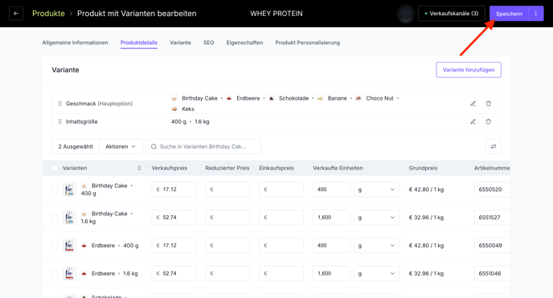Check the Birthday Cake 400 g variant checkbox
Image resolution: width=553 pixels, height=298 pixels.
tap(55, 190)
